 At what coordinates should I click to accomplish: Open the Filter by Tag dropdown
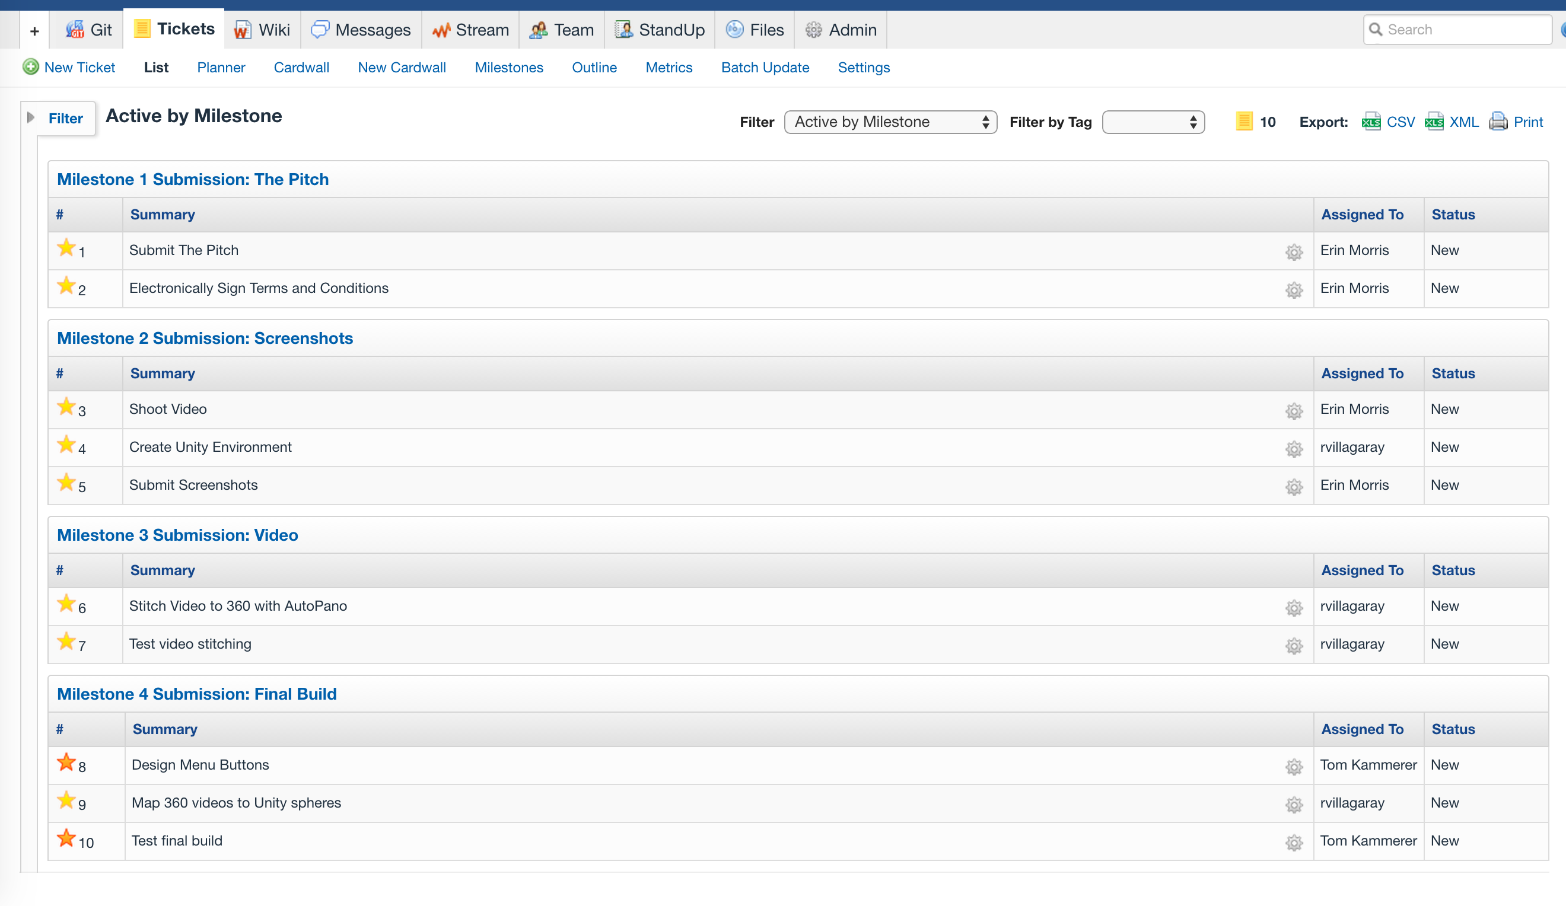(x=1153, y=122)
